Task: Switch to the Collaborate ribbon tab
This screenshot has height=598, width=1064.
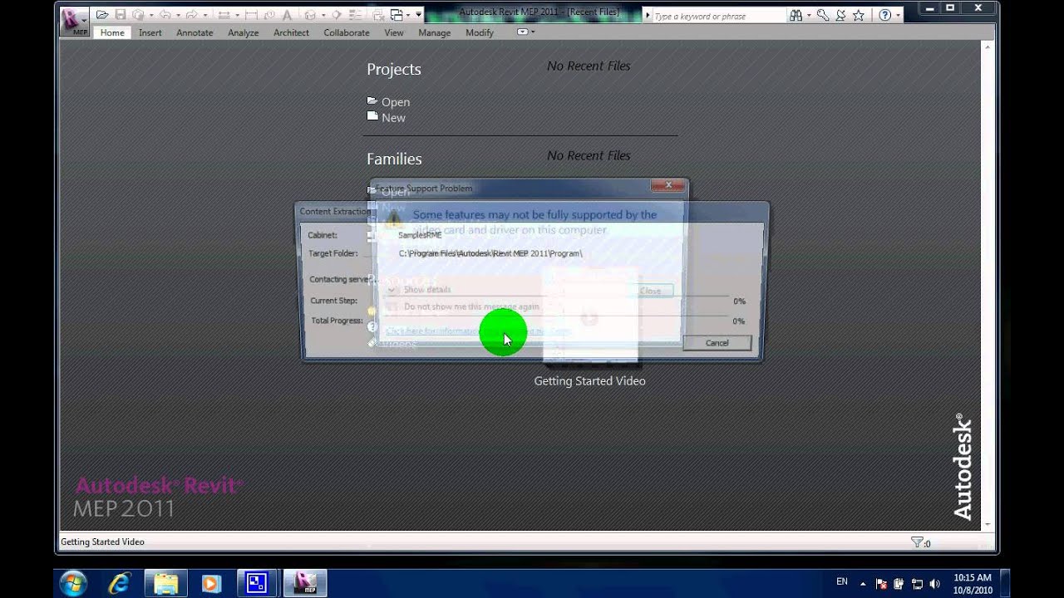Action: click(x=347, y=32)
